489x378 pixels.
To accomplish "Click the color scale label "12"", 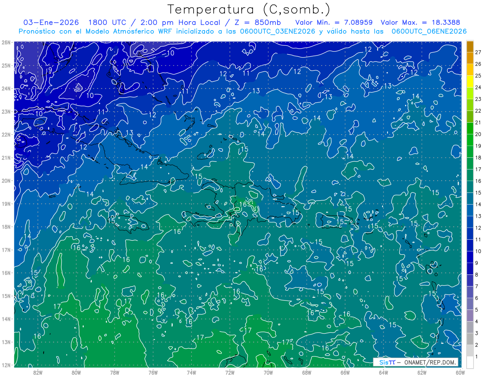I will pyautogui.click(x=478, y=228).
